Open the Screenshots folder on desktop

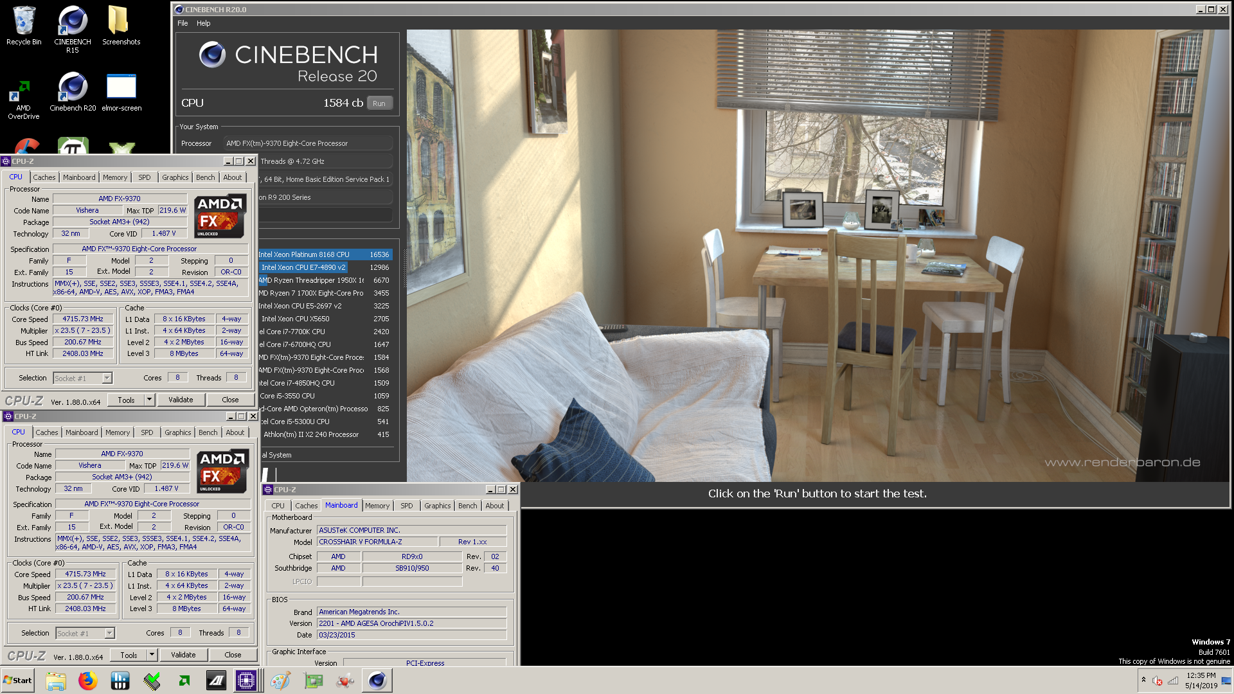point(121,26)
